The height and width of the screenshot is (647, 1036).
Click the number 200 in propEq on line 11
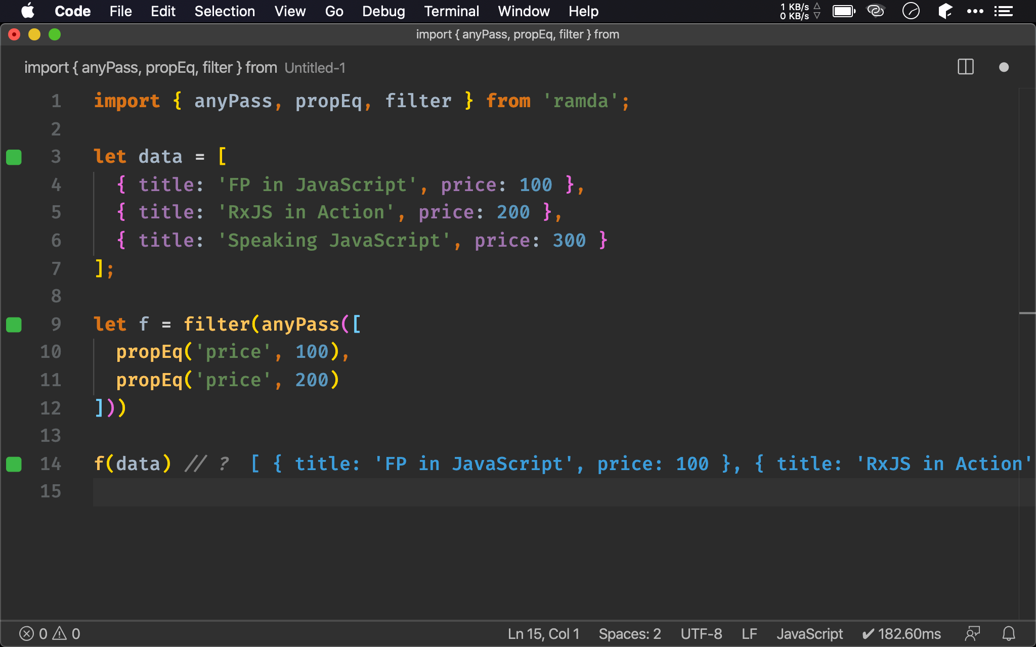click(312, 380)
